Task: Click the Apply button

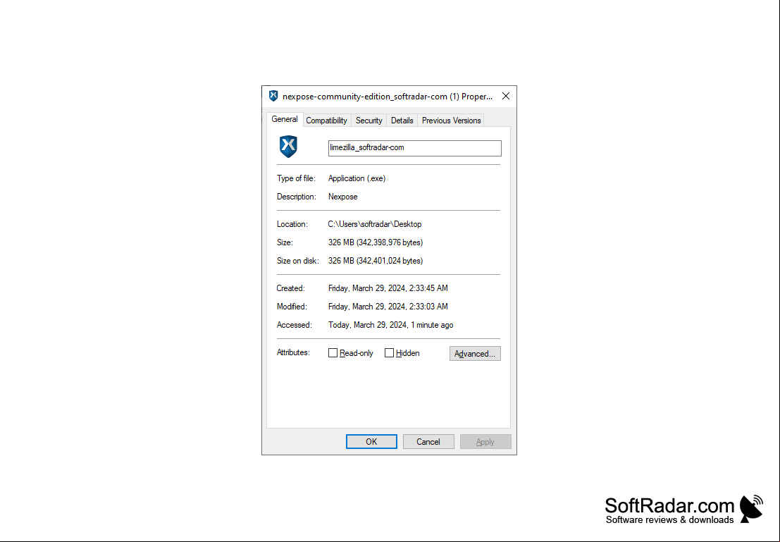Action: 485,441
